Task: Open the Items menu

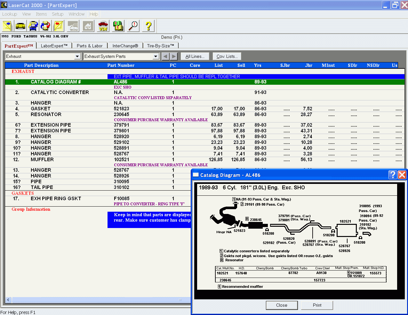Action: click(41, 14)
